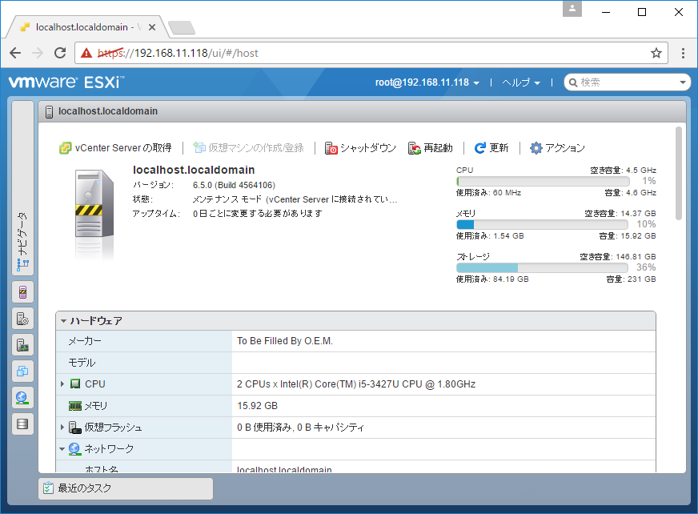Expand the CPU hardware row
The width and height of the screenshot is (698, 514).
(x=62, y=384)
